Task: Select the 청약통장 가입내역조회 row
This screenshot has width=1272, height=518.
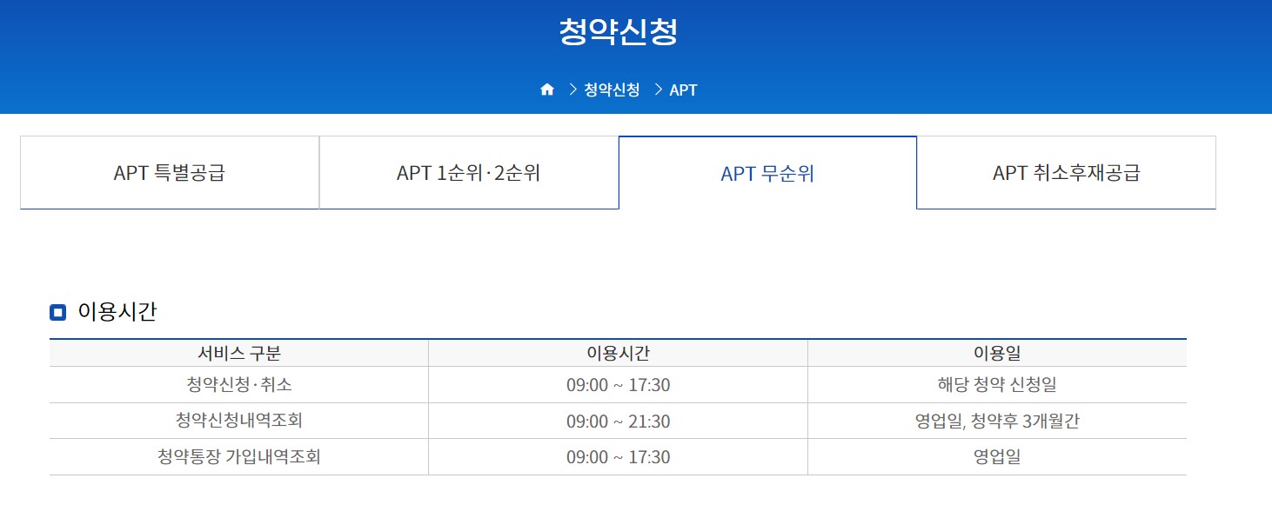Action: pyautogui.click(x=239, y=456)
